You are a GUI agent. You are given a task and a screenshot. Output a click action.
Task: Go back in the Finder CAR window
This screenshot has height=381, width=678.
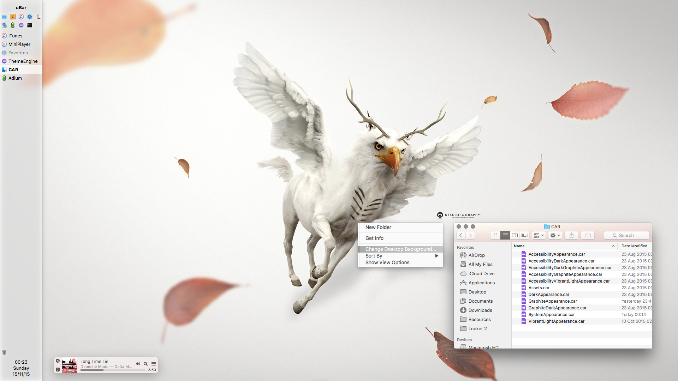tap(461, 235)
